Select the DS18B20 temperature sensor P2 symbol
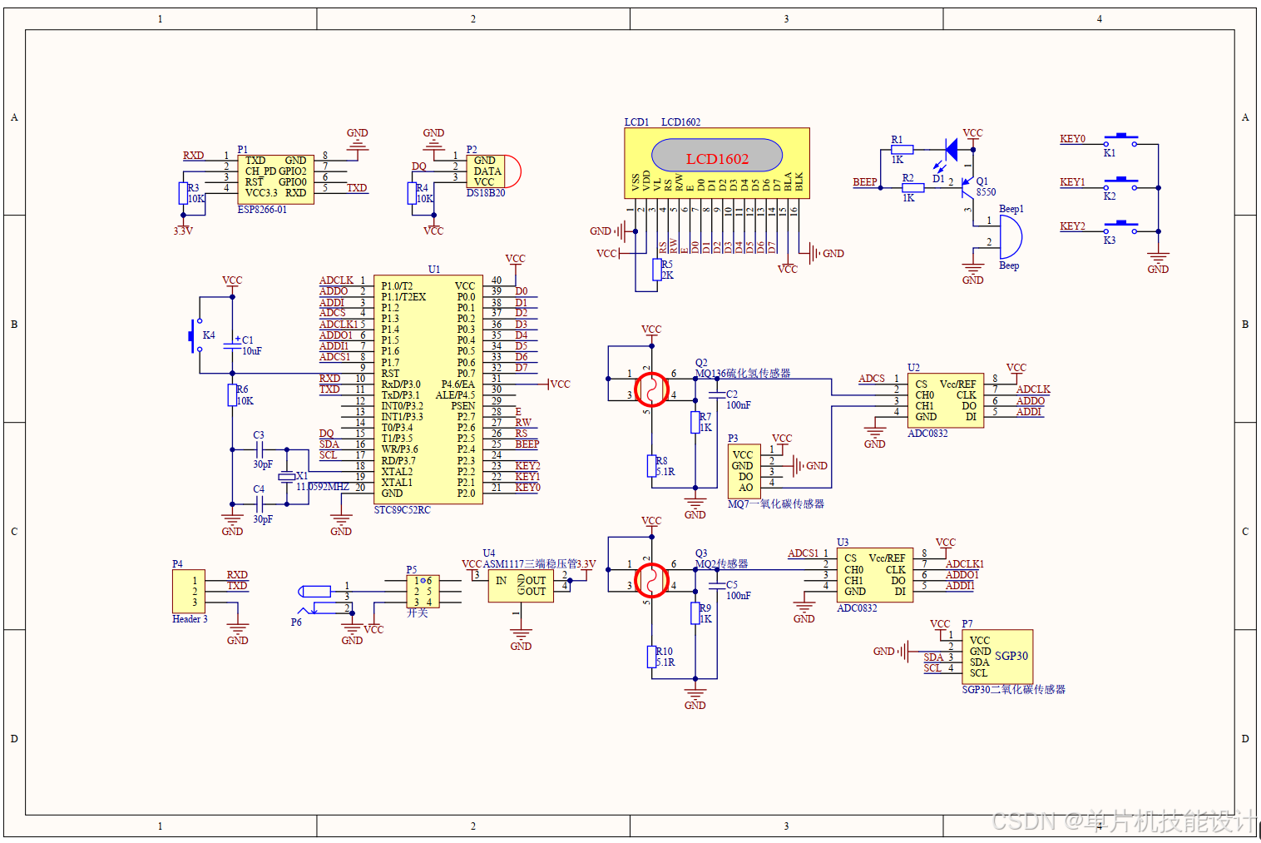The width and height of the screenshot is (1261, 843). point(493,171)
